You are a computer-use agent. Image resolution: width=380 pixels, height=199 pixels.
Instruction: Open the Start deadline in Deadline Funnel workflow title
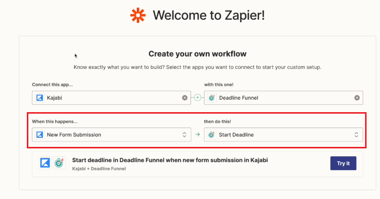170,160
